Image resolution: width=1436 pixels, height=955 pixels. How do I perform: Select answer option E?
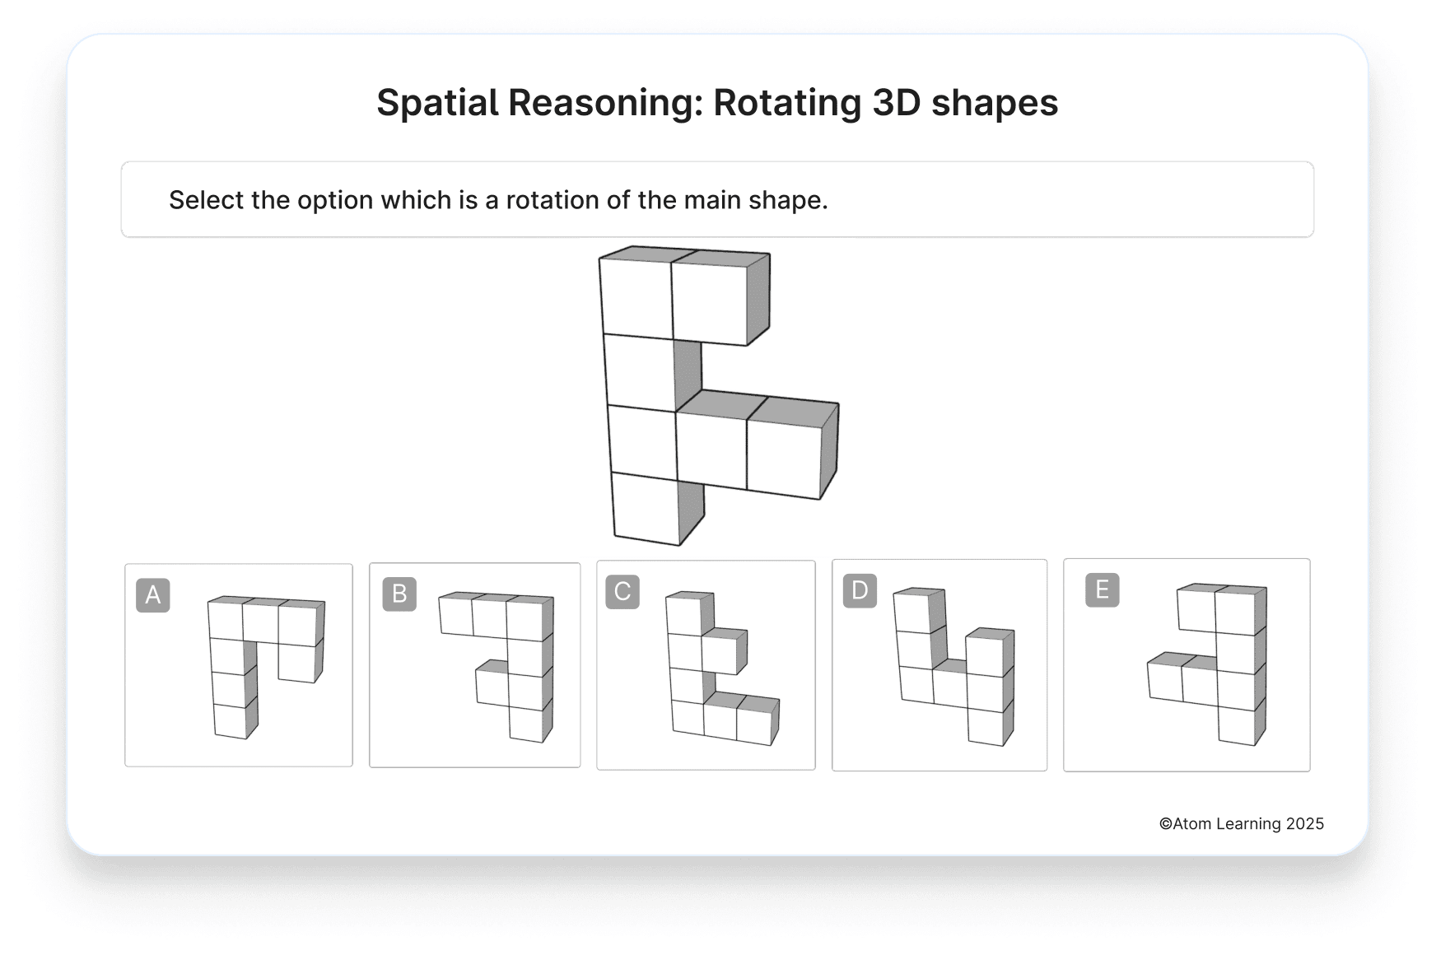(1186, 665)
